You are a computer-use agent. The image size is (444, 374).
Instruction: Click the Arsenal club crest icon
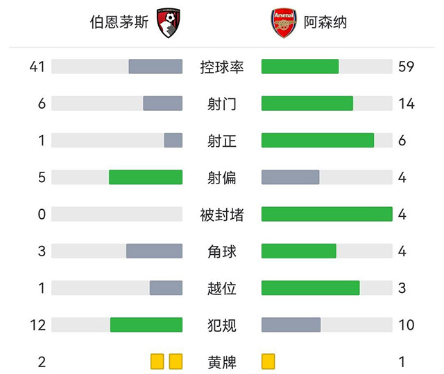284,24
